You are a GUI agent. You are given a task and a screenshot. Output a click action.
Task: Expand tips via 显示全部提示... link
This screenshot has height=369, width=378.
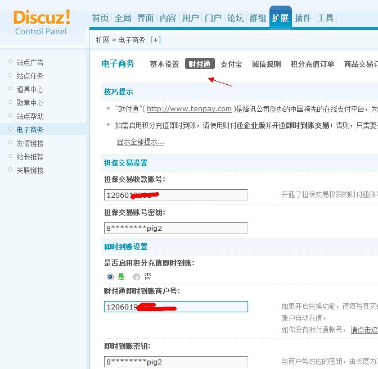click(x=140, y=142)
